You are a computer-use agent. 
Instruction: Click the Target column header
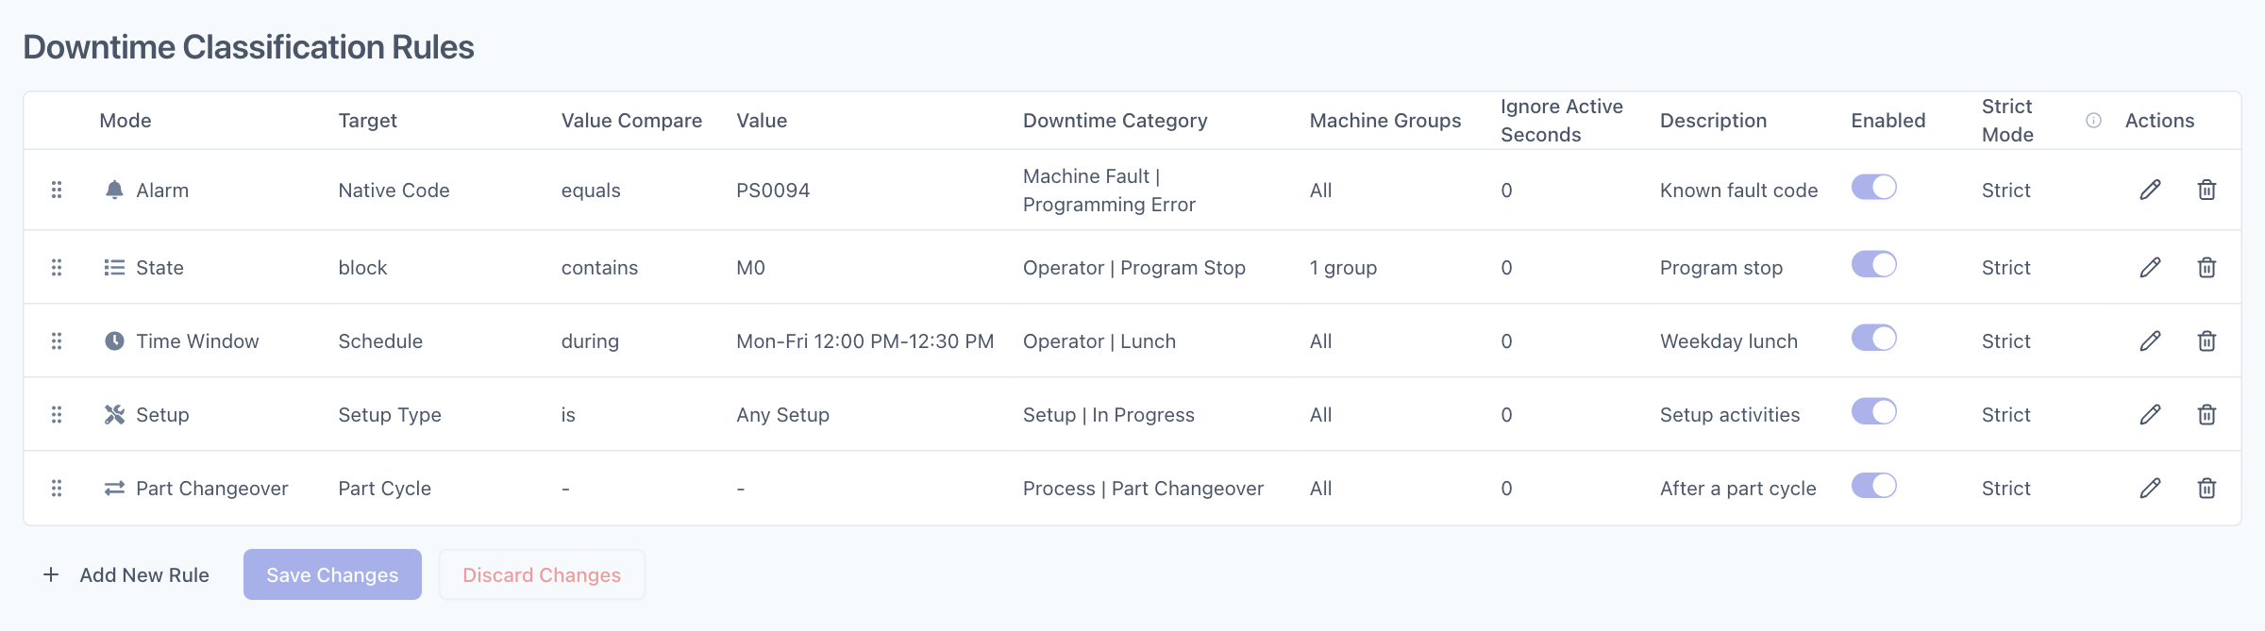[368, 121]
